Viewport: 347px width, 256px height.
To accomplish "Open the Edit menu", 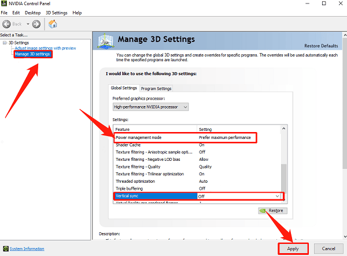I will click(x=16, y=13).
